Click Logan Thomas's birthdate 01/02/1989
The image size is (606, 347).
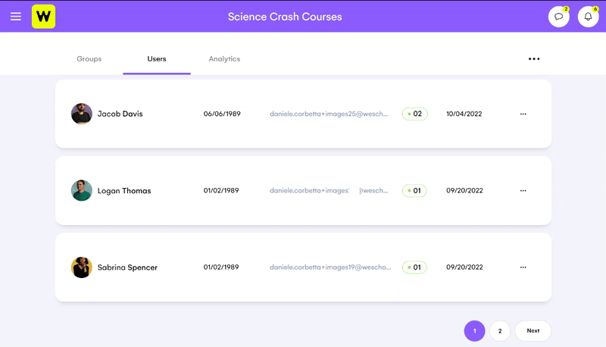point(221,190)
